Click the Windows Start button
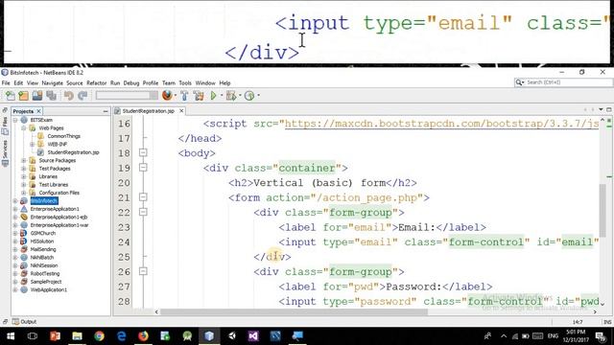The height and width of the screenshot is (345, 614). click(11, 335)
